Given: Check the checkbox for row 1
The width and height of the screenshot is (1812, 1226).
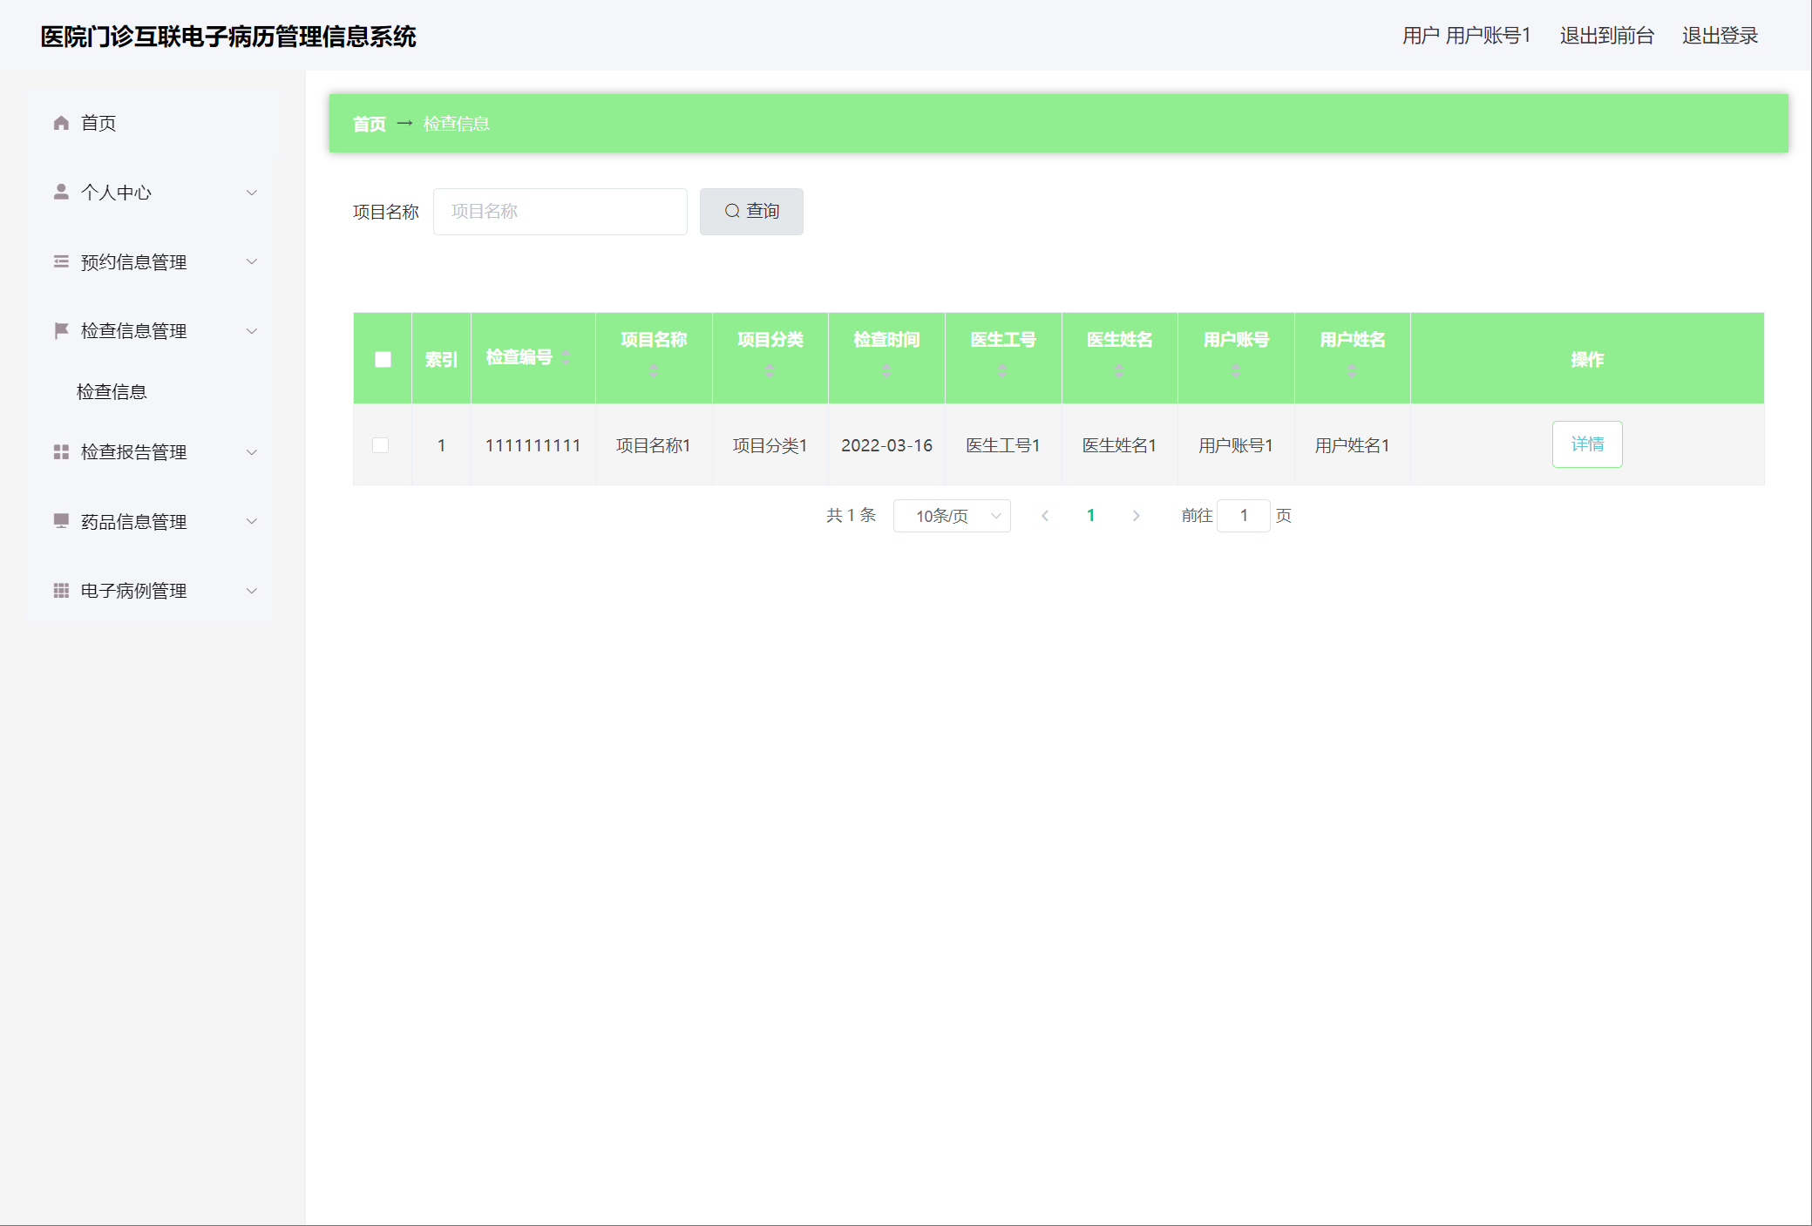Looking at the screenshot, I should pos(381,445).
